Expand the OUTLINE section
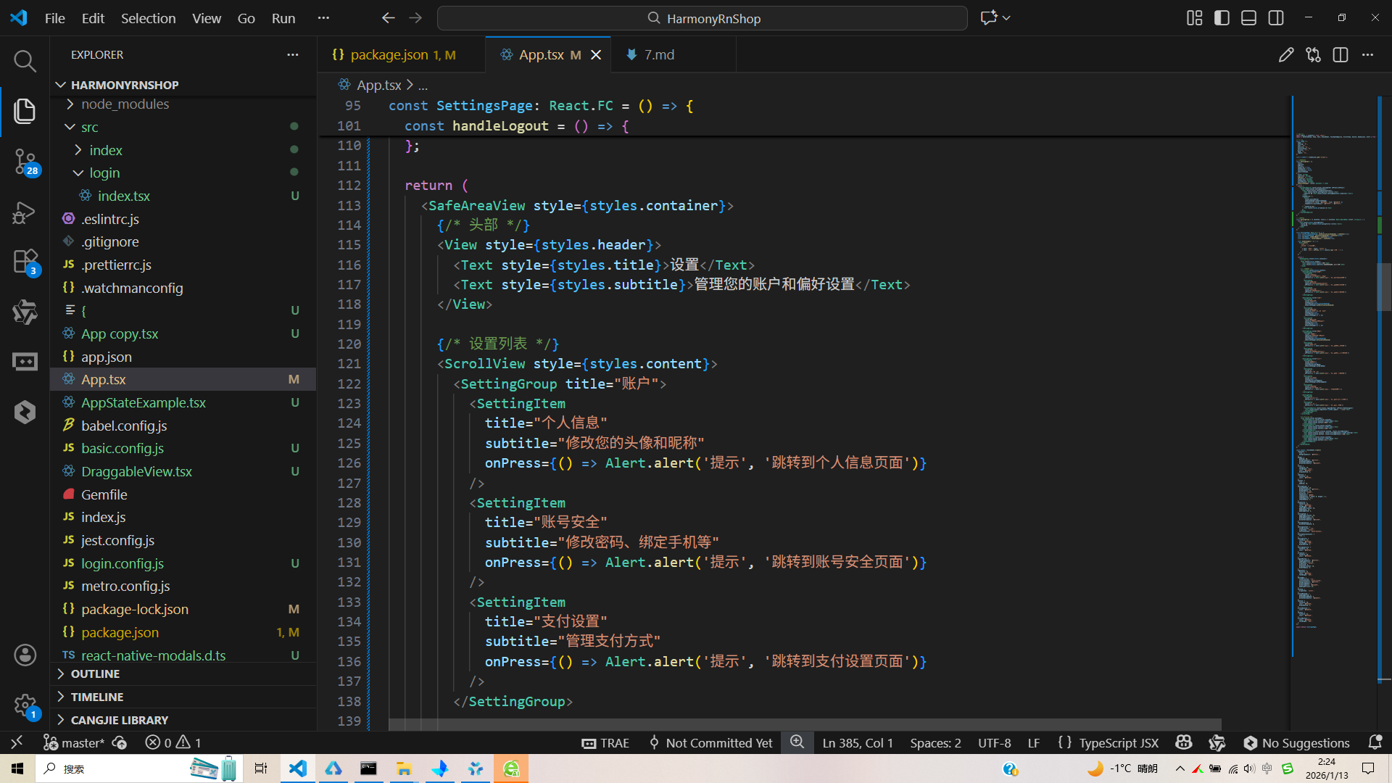The width and height of the screenshot is (1392, 783). pyautogui.click(x=95, y=674)
